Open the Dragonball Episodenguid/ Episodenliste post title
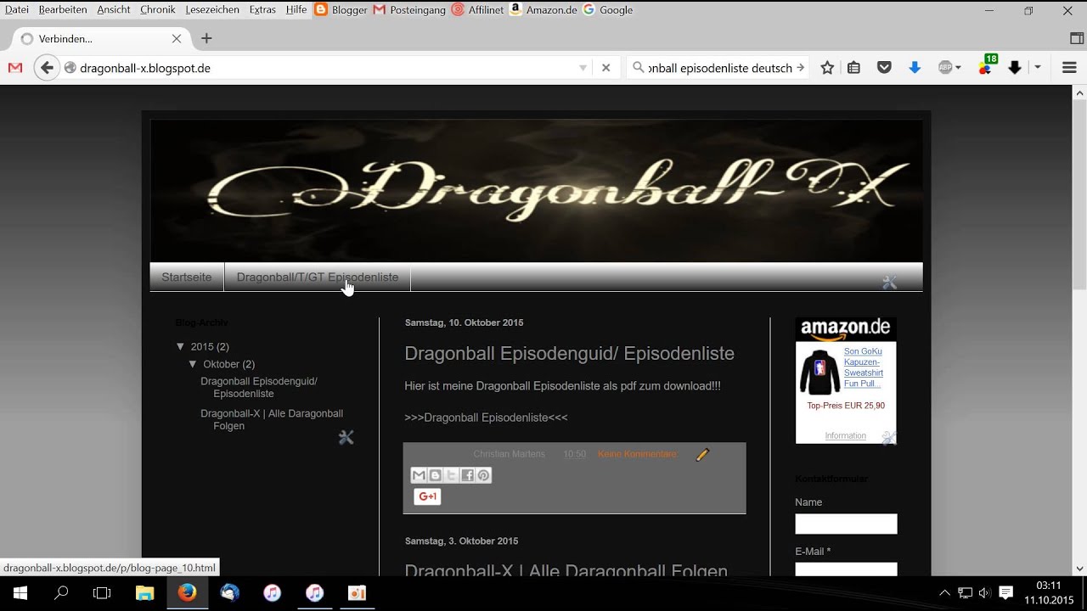Screen dimensions: 1087x611 click(569, 353)
